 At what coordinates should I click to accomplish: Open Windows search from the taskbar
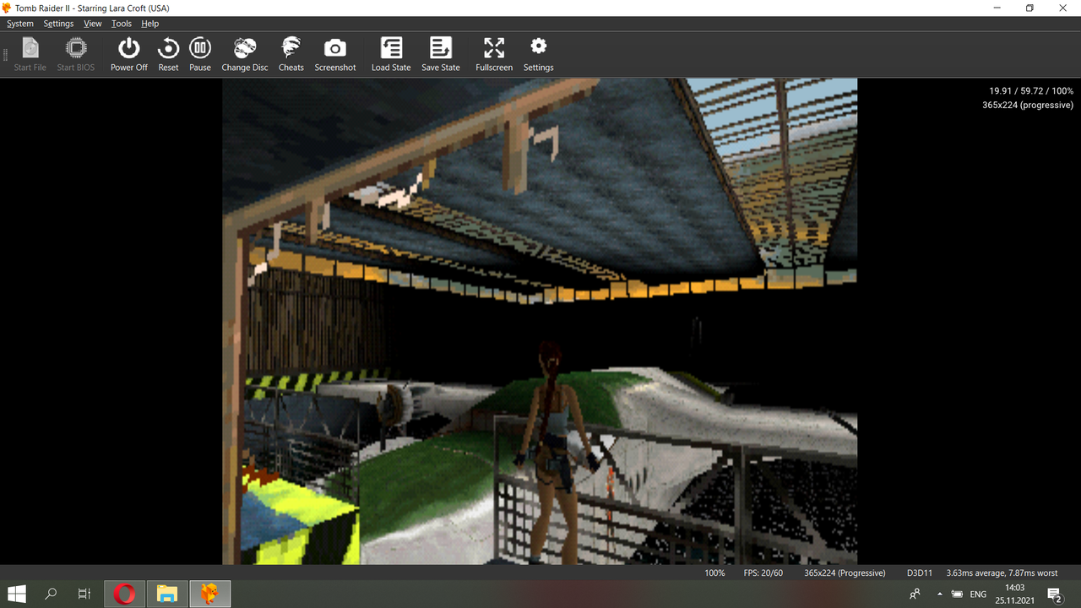coord(51,594)
